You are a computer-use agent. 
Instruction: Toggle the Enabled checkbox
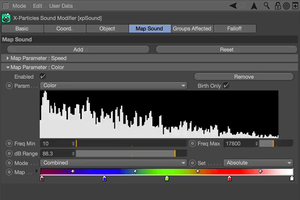point(42,76)
